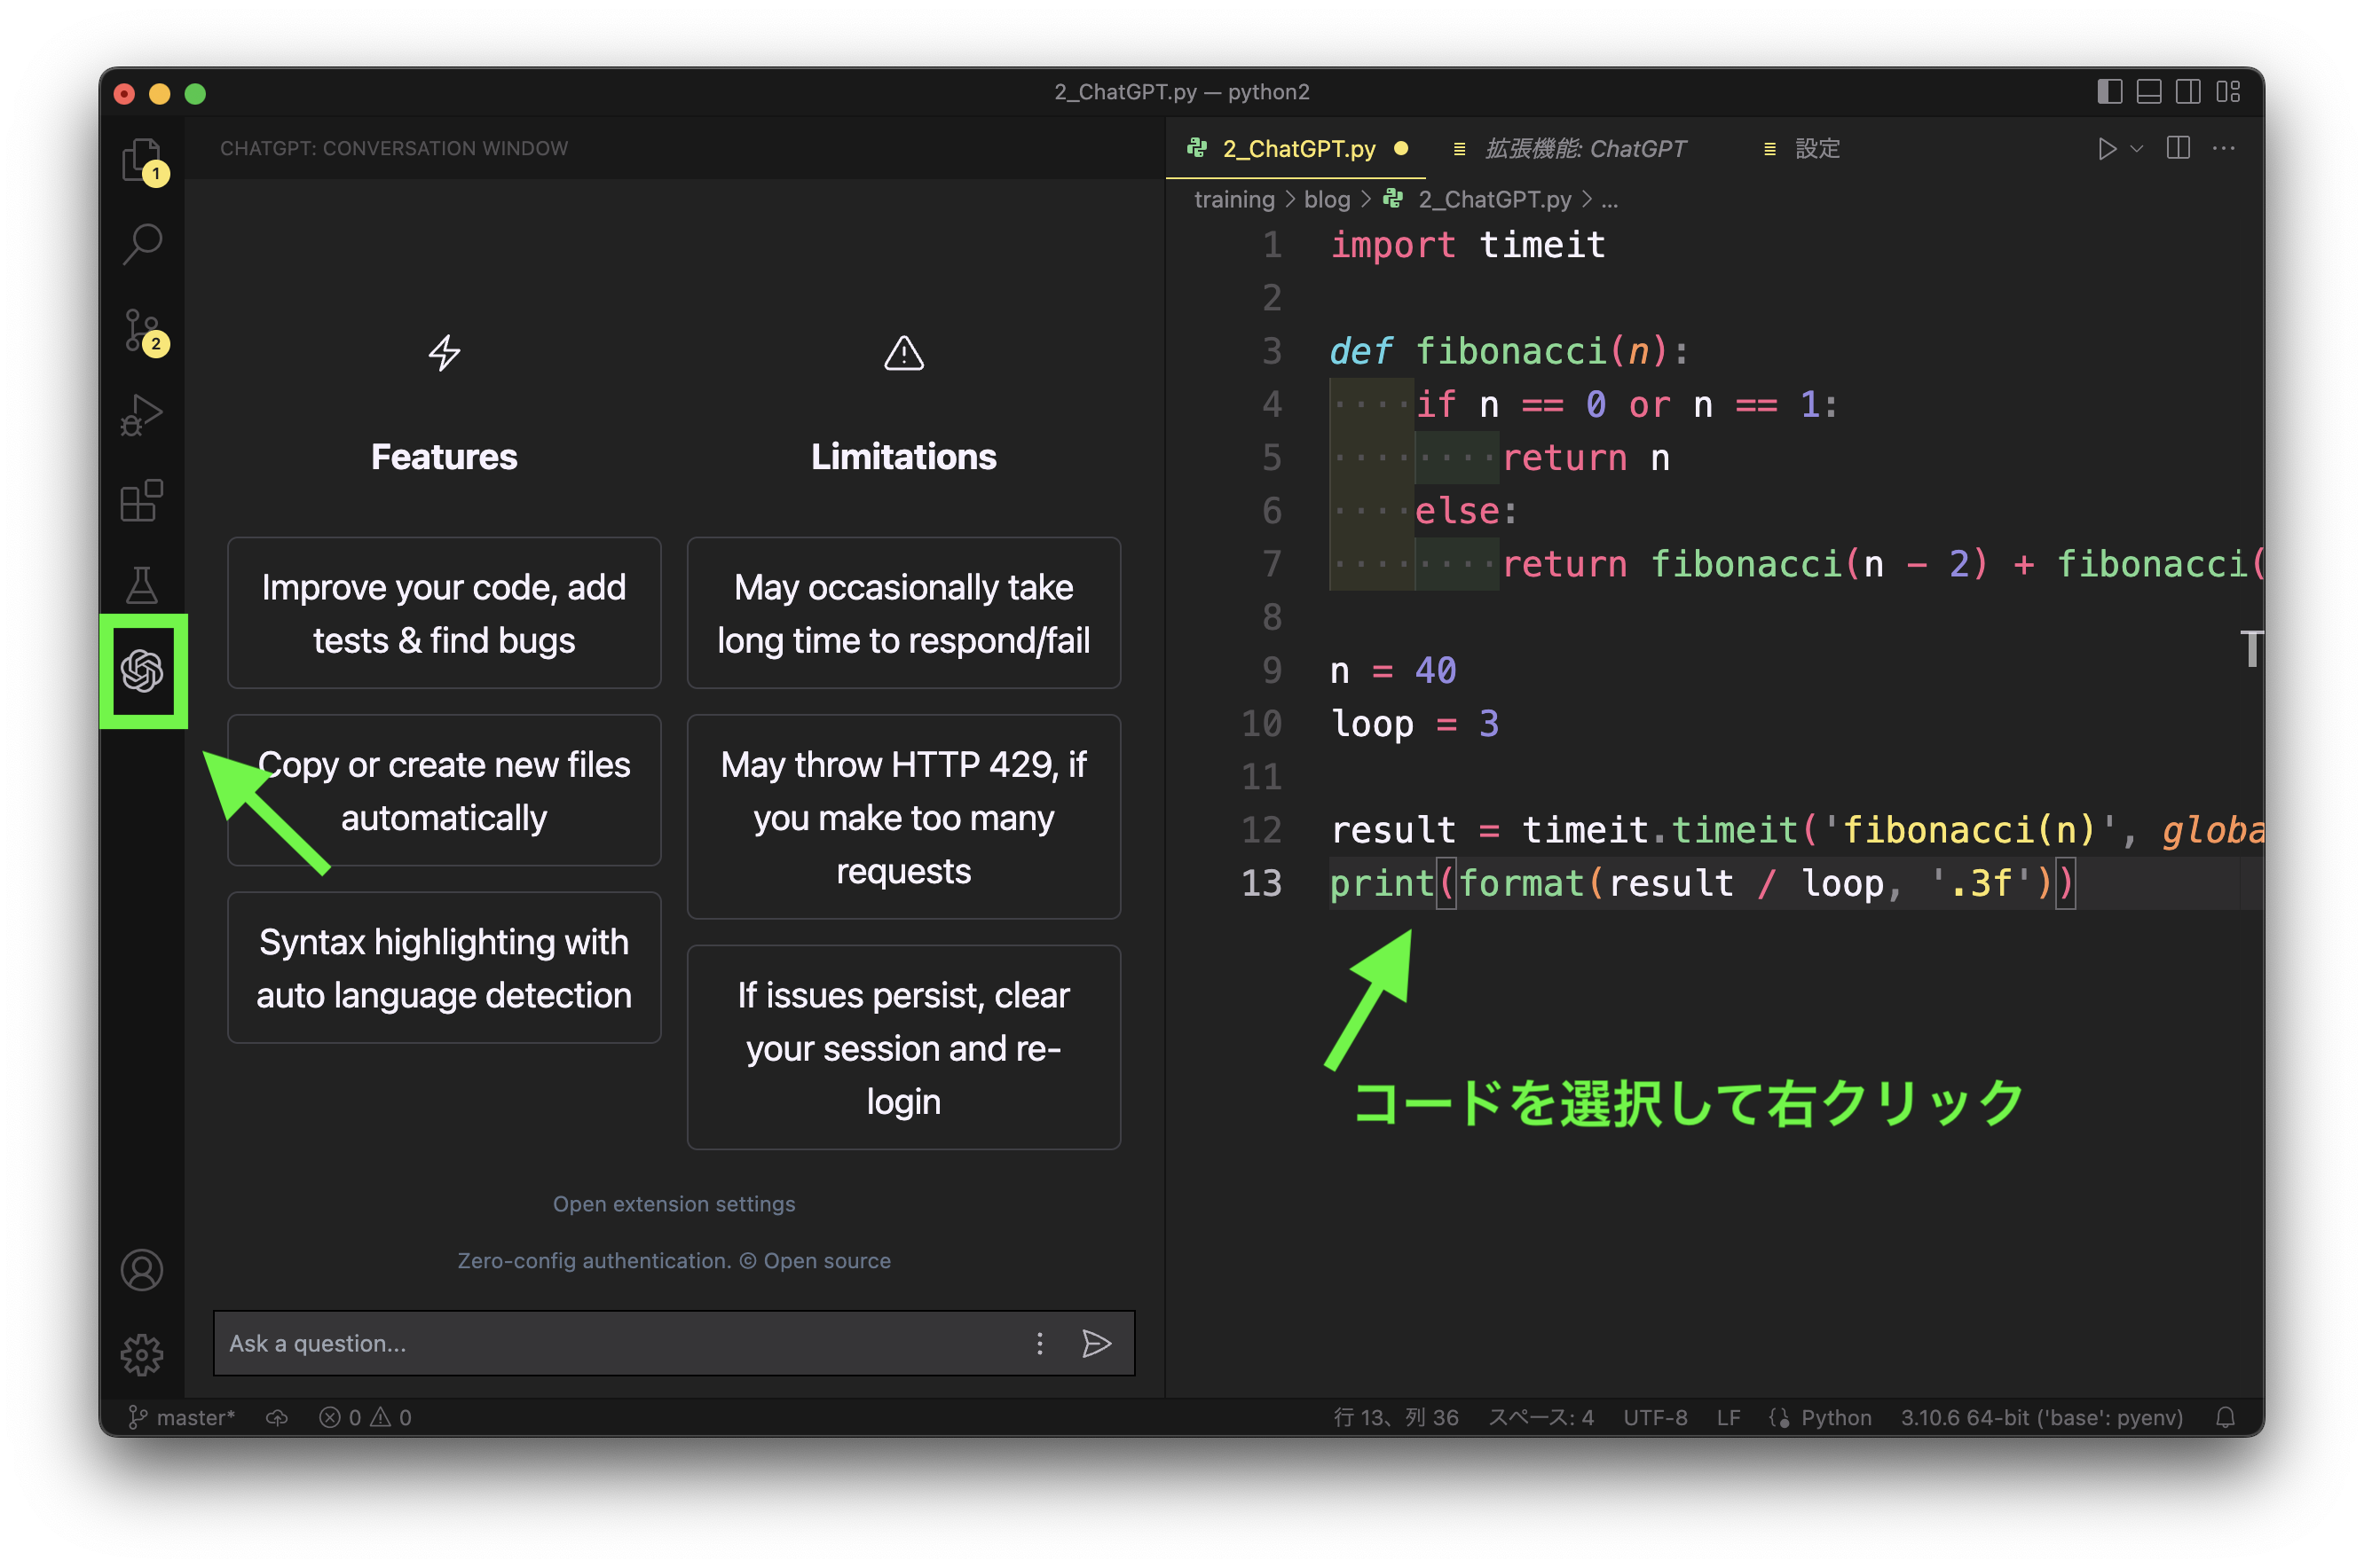Toggle bottom panel layout icon
Viewport: 2364px width, 1568px height.
point(2149,92)
